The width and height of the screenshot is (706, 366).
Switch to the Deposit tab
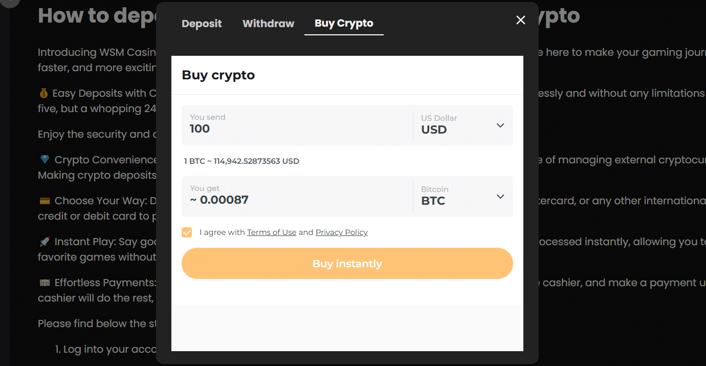coord(202,24)
